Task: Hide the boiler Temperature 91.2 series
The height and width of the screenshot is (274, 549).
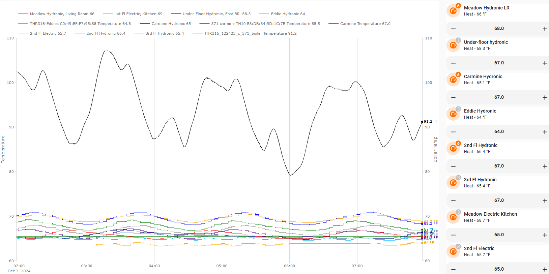Action: (244, 33)
